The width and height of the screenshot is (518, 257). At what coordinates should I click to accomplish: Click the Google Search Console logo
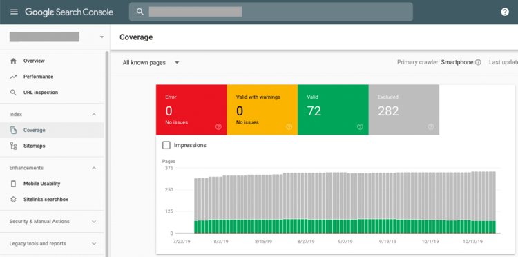(69, 12)
